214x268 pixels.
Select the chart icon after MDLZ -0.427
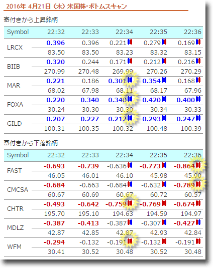click(198, 222)
